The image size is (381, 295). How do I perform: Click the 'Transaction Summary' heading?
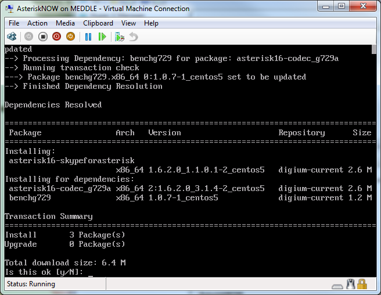point(49,216)
